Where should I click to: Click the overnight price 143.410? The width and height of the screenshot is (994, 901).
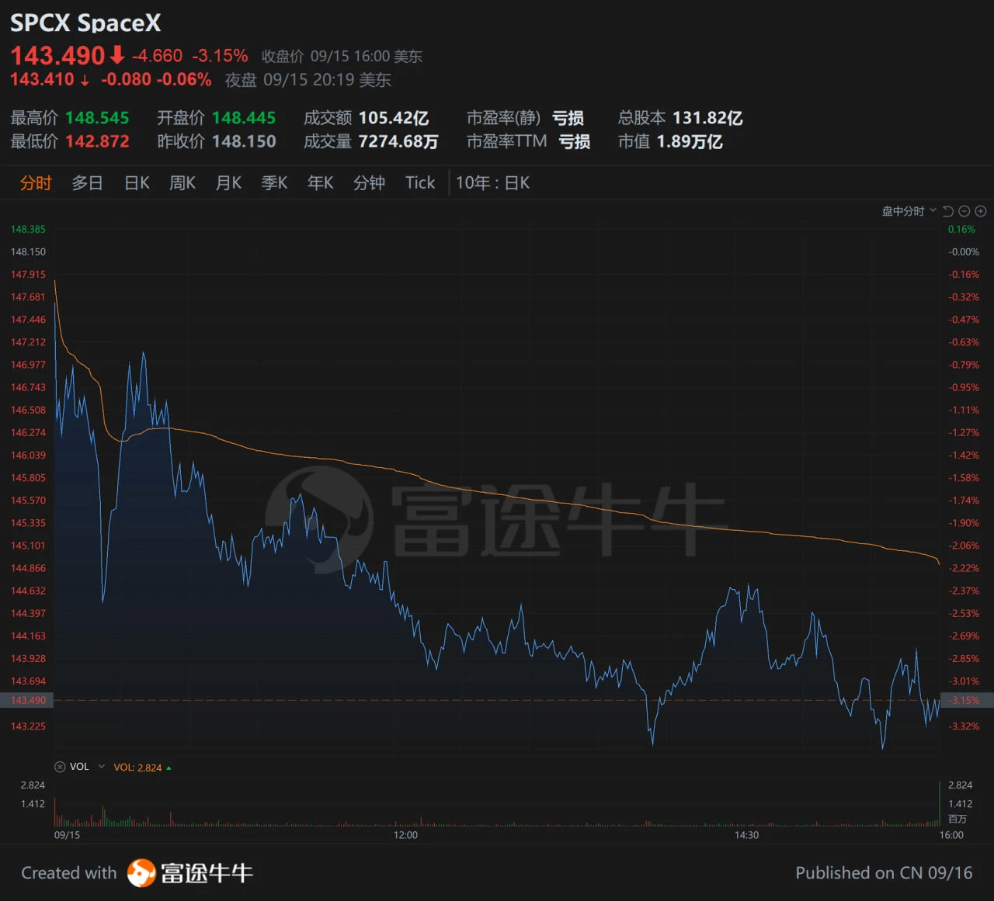pyautogui.click(x=42, y=79)
